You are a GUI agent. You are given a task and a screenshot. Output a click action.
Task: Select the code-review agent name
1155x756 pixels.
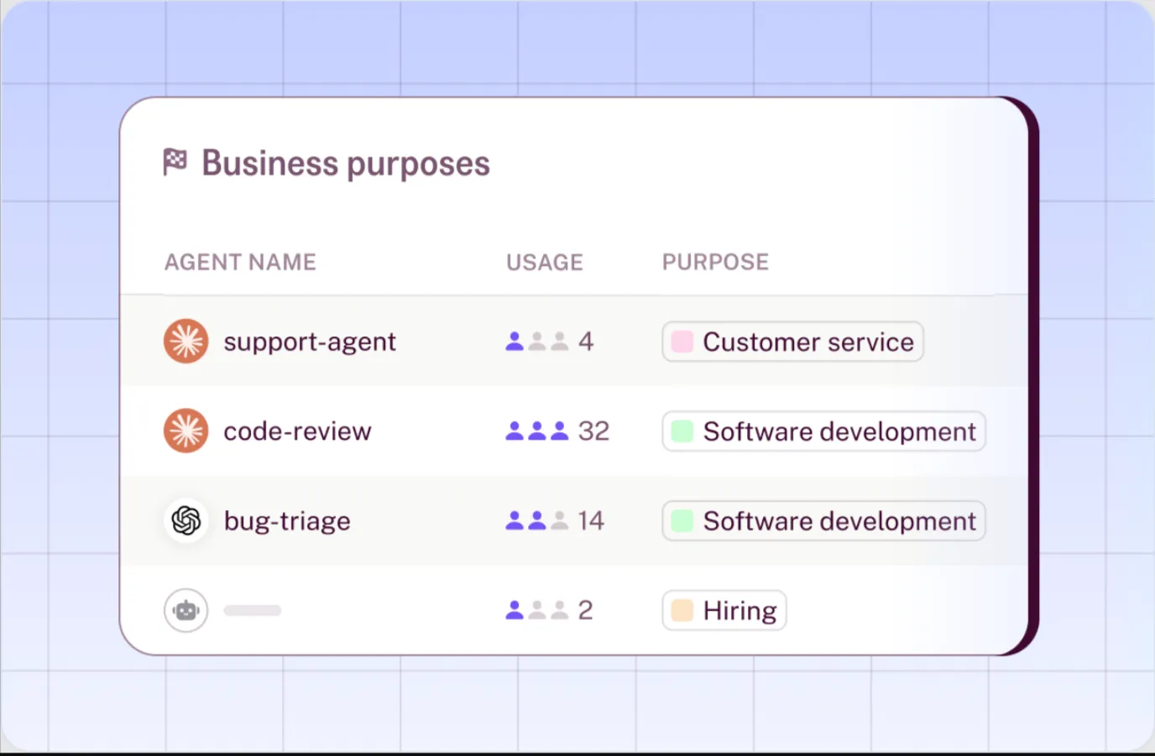pyautogui.click(x=297, y=431)
